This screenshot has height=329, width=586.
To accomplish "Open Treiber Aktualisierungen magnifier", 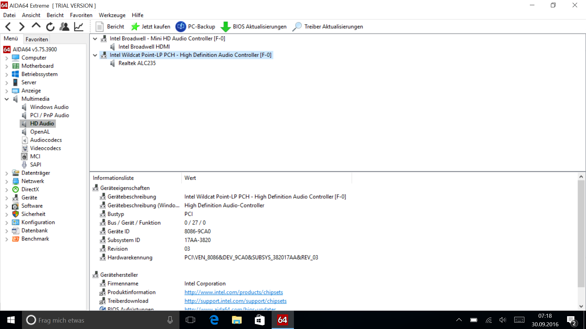I will tap(297, 27).
